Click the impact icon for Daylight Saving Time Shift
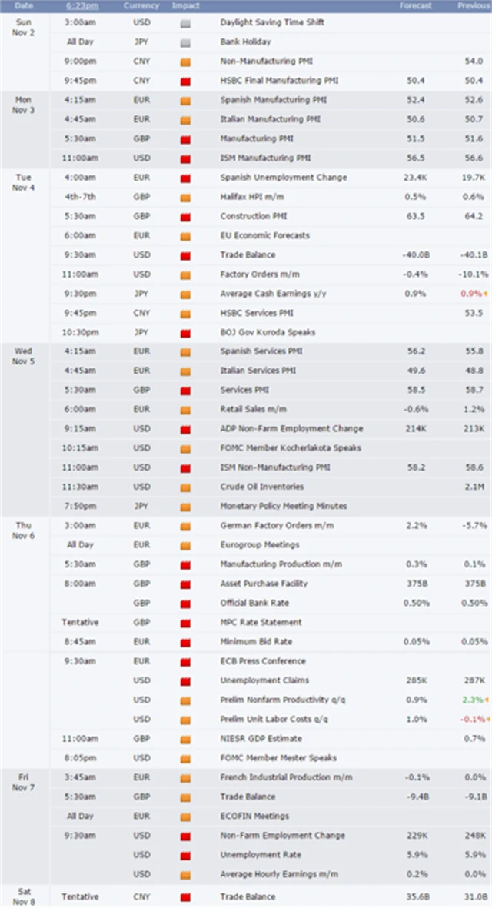The image size is (492, 908). [x=184, y=22]
